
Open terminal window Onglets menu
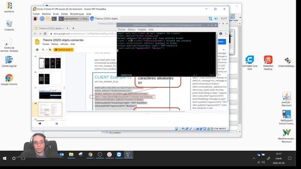(142, 30)
